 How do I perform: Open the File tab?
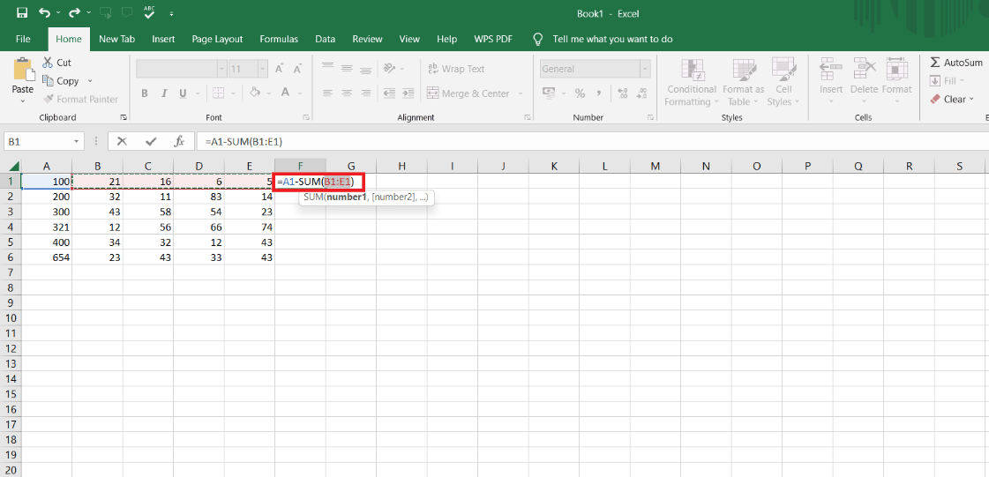coord(23,39)
